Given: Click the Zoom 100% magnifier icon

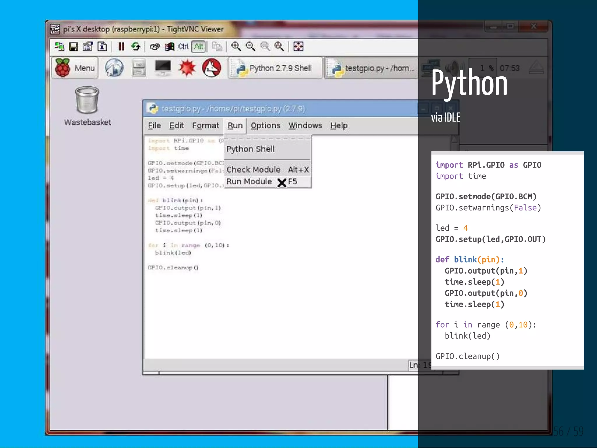Looking at the screenshot, I should (x=265, y=46).
